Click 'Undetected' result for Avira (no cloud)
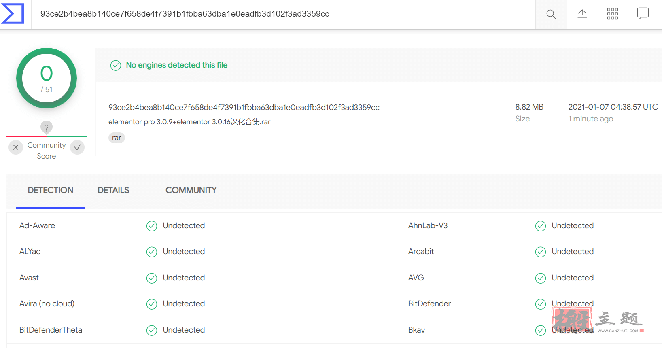662x348 pixels. pyautogui.click(x=184, y=304)
